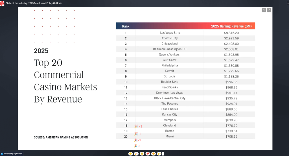Viewport: 289px width, 156px height.
Task: Click the red organization logo at top left
Action: (2, 3)
